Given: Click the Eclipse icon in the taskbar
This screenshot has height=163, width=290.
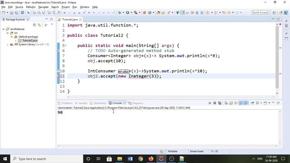Looking at the screenshot, I should point(161,159).
